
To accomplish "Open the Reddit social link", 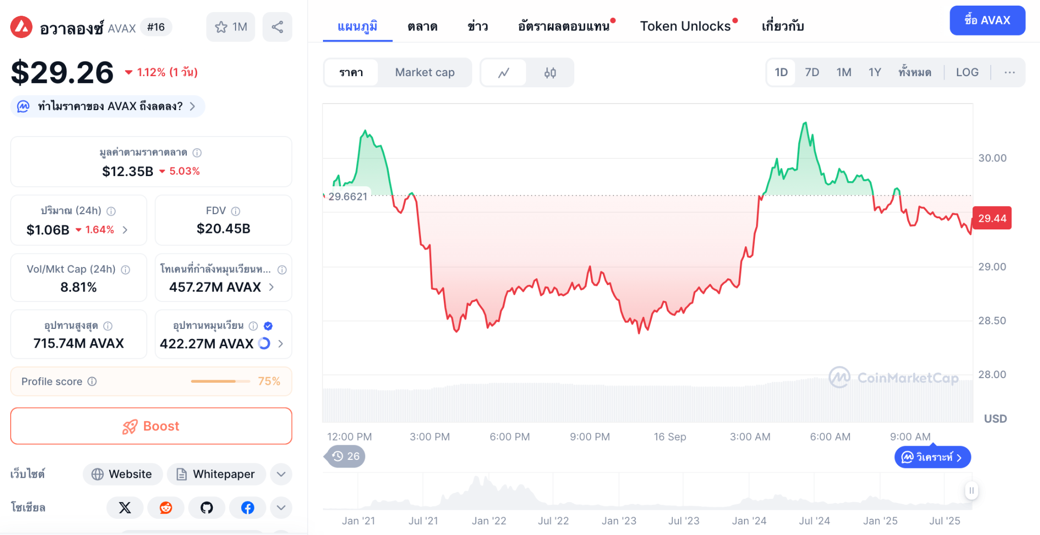I will pos(166,508).
